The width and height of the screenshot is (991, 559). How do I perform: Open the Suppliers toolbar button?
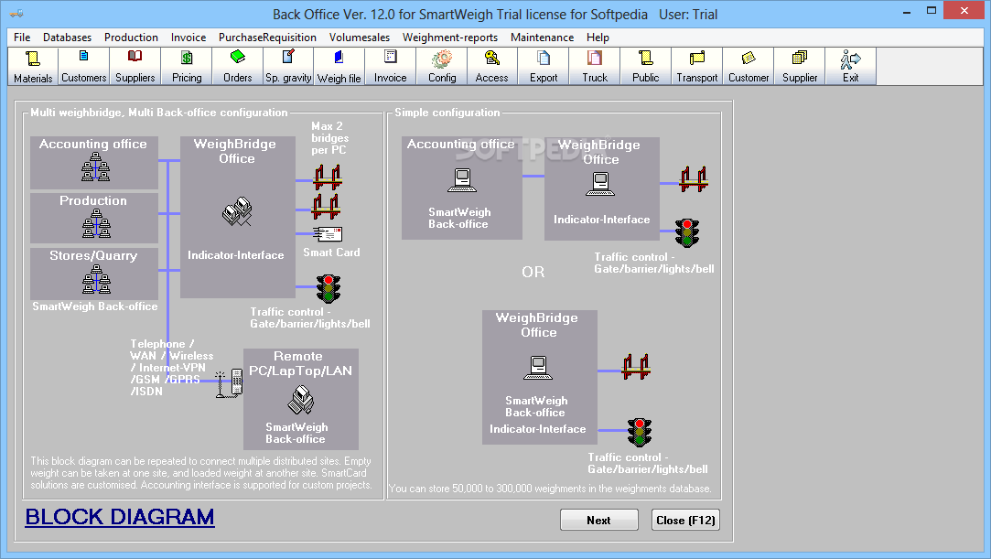(x=135, y=66)
